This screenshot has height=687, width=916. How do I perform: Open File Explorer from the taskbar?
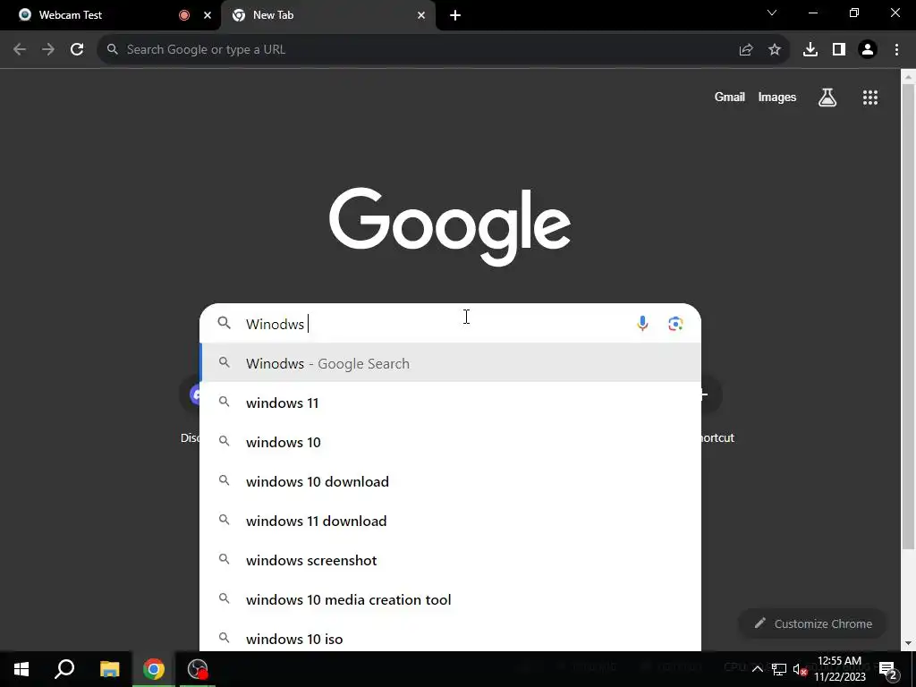click(x=109, y=669)
